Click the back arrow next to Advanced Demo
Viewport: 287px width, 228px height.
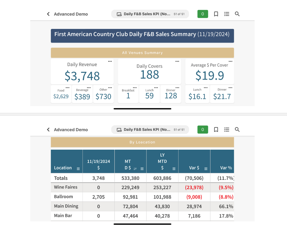(48, 14)
